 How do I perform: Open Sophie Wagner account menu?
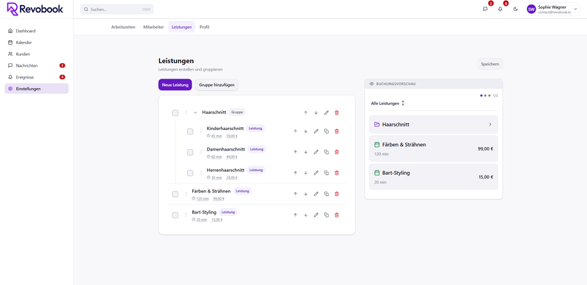tap(553, 9)
